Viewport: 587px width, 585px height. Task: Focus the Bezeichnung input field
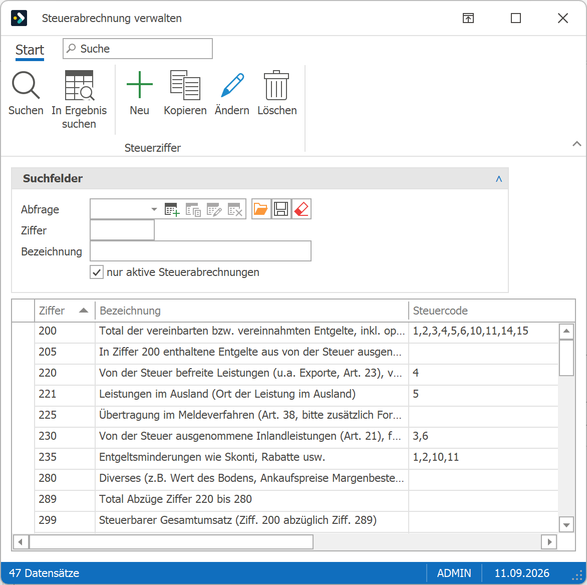(201, 251)
